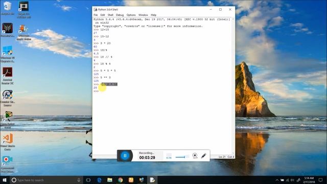This screenshot has height=184, width=327.
Task: Open the recorder webcam options
Action: (x=195, y=155)
